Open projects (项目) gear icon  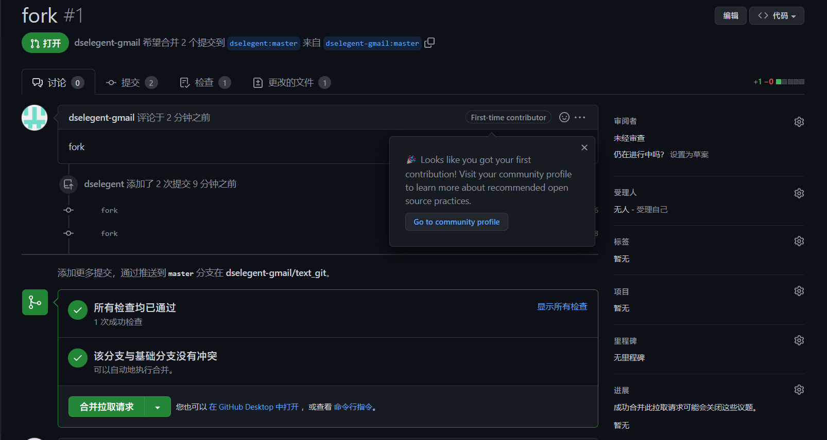pyautogui.click(x=799, y=291)
